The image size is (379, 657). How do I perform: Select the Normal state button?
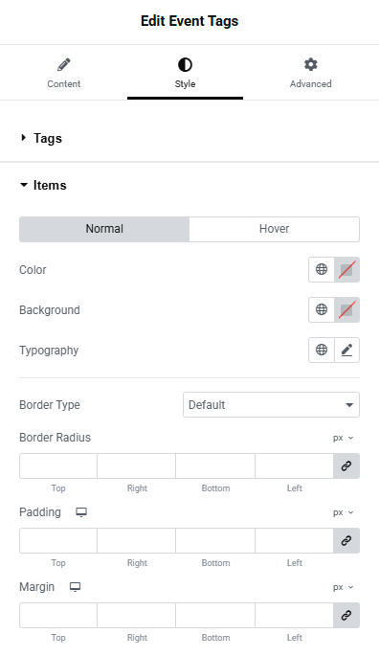click(104, 229)
